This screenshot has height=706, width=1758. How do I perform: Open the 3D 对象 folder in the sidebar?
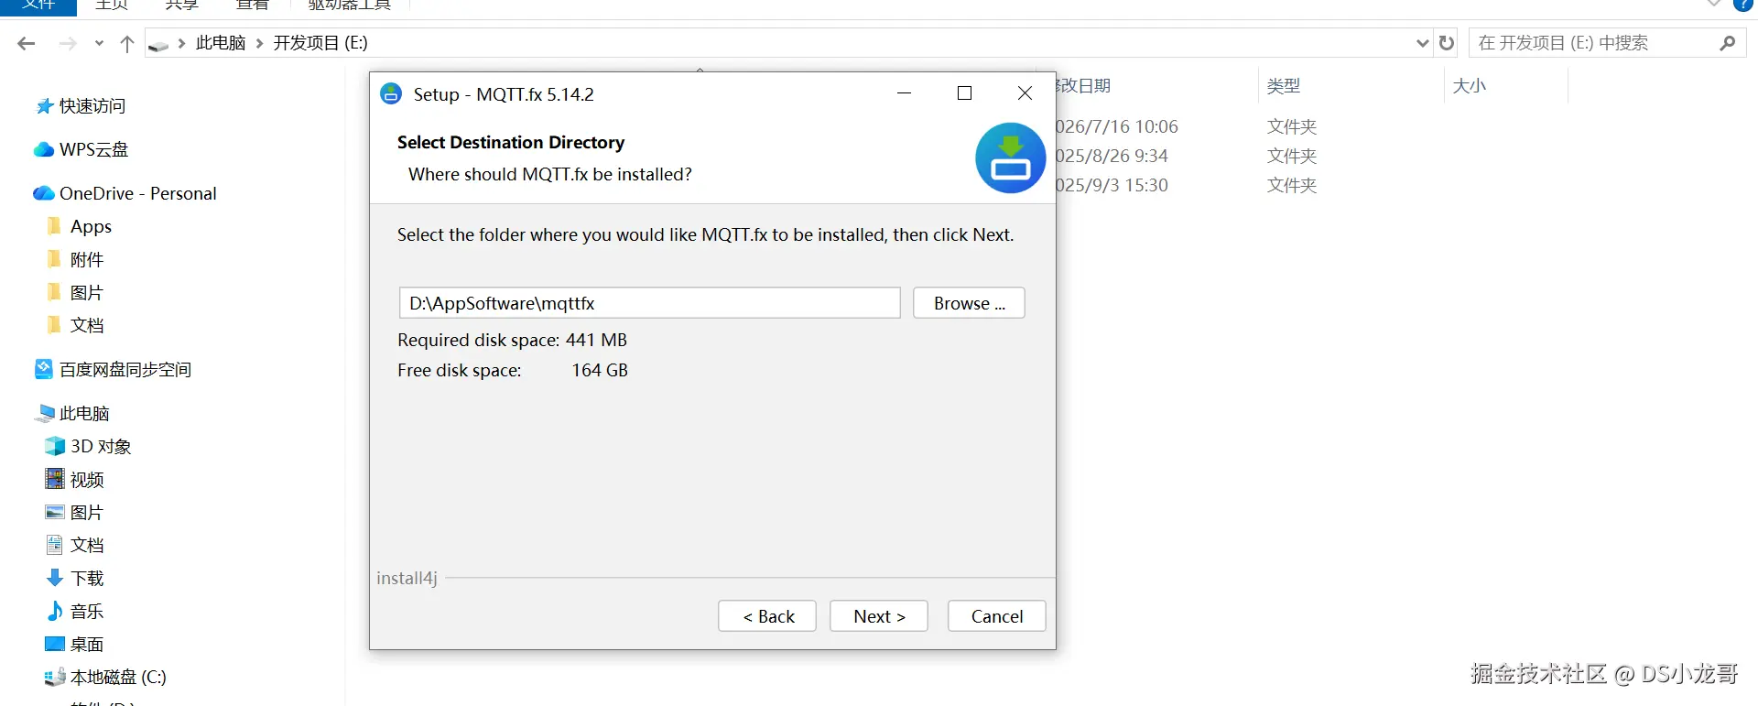pyautogui.click(x=89, y=446)
